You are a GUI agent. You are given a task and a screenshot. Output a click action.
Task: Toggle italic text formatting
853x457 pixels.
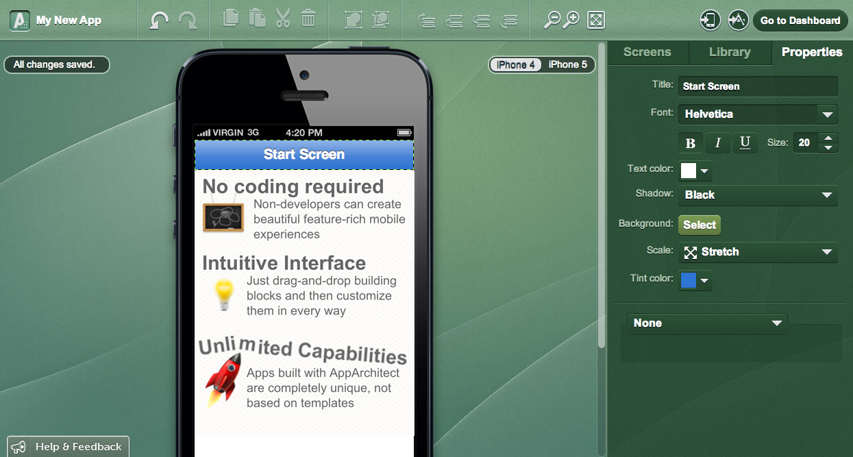point(718,143)
